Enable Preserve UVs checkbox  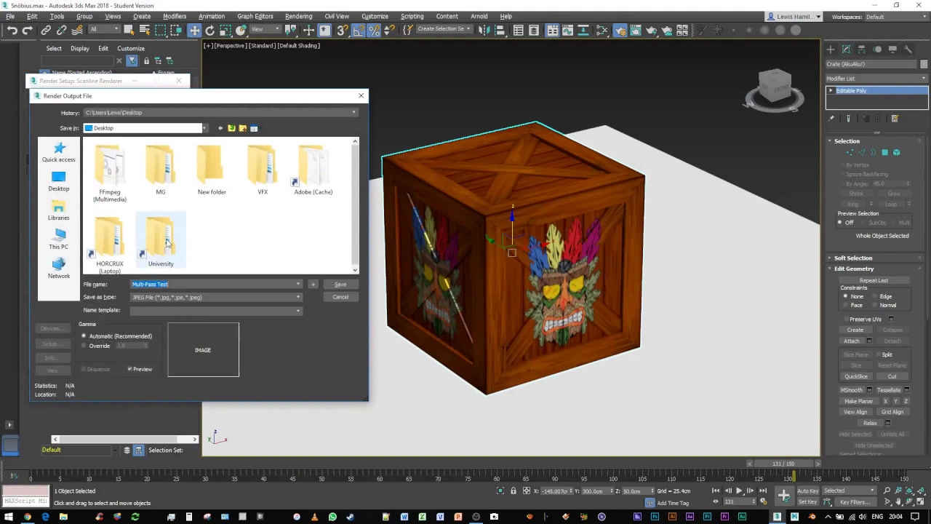tap(847, 319)
